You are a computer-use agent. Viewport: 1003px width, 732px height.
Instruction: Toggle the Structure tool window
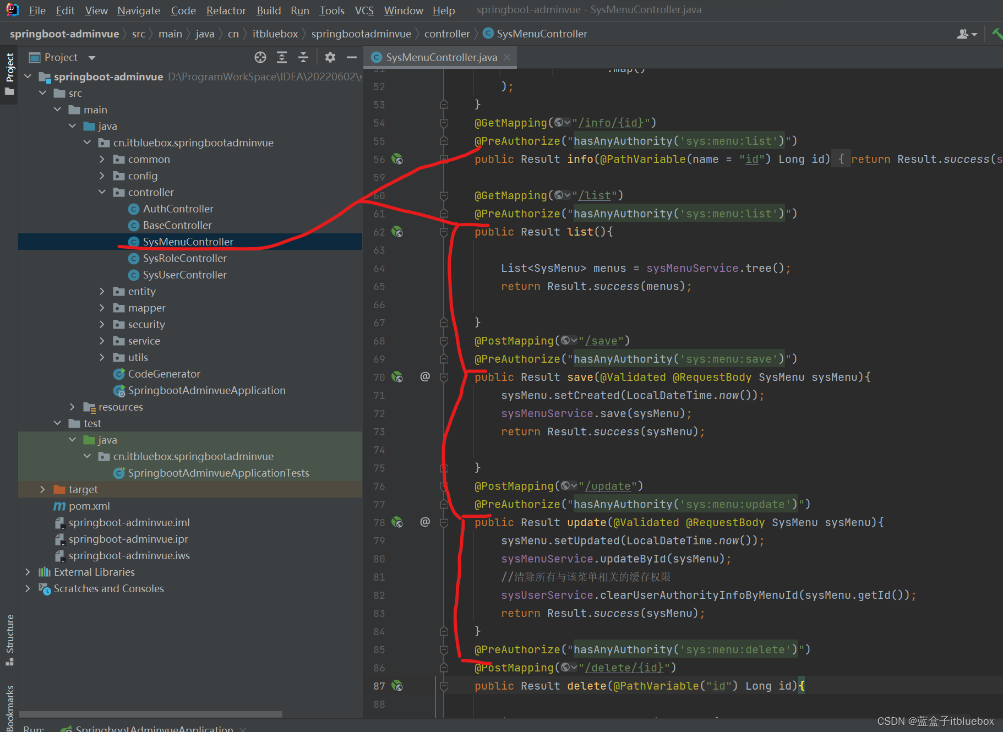(x=9, y=640)
